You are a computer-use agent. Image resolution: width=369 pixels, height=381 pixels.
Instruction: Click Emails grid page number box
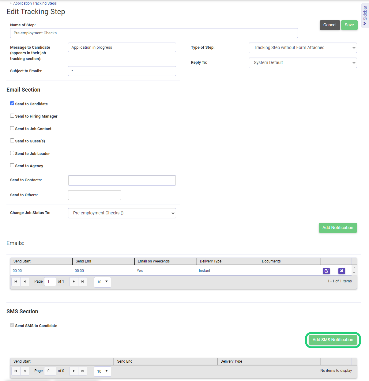(50, 281)
